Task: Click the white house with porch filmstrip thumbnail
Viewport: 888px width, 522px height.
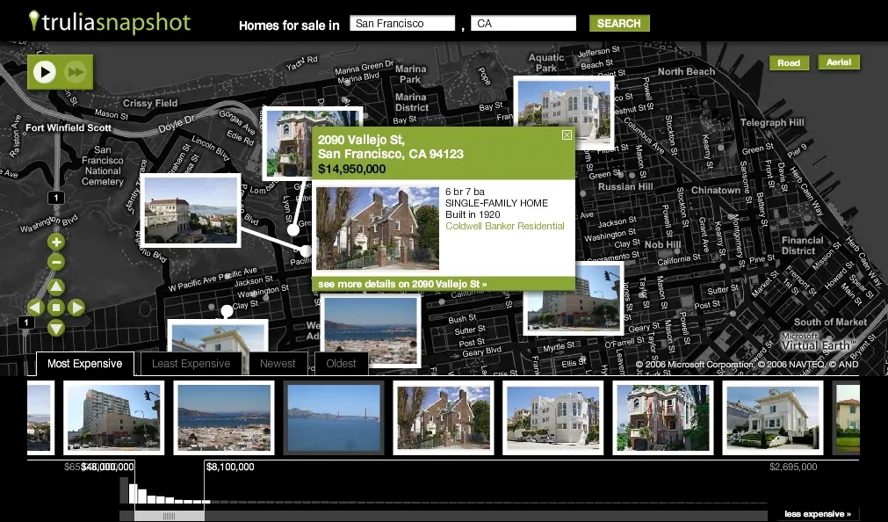Action: [x=773, y=417]
